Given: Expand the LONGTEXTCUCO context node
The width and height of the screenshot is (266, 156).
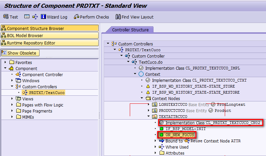Looking at the screenshot, I should tap(149, 104).
